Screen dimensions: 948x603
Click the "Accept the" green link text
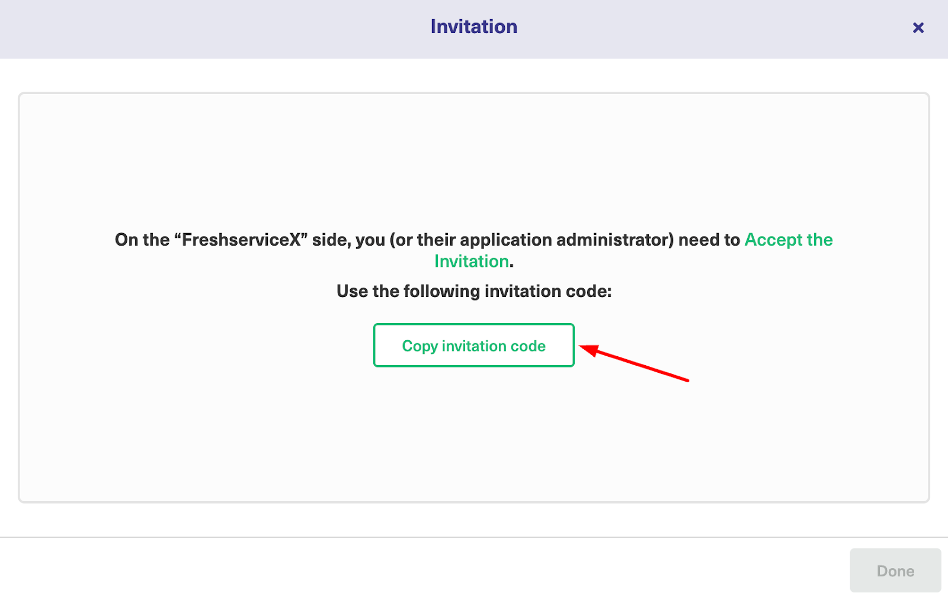788,240
